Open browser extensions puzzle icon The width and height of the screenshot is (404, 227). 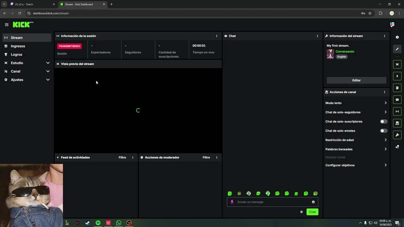(380, 13)
